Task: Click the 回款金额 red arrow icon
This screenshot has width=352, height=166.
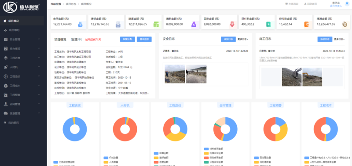Action: pos(232,25)
